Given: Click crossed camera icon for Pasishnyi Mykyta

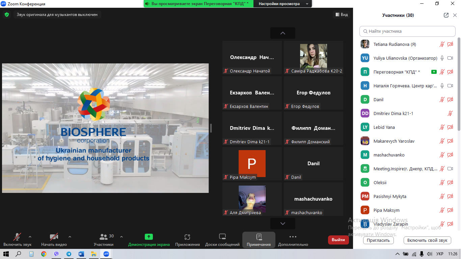Looking at the screenshot, I should pyautogui.click(x=450, y=196).
